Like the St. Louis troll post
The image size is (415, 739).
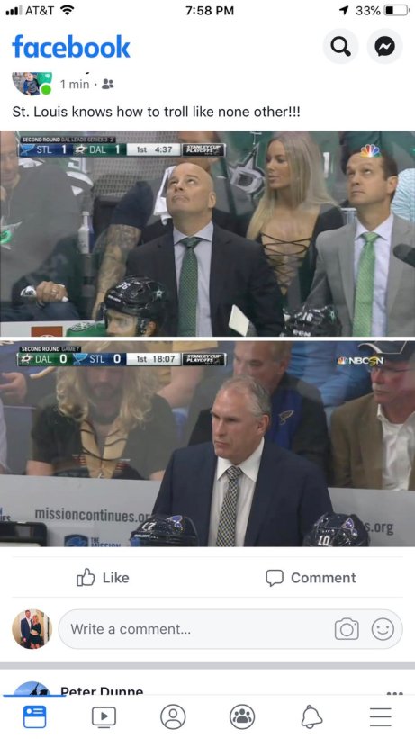pos(103,578)
